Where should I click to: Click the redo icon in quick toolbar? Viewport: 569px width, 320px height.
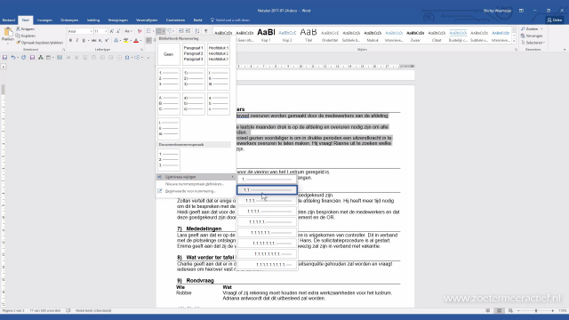[24, 57]
